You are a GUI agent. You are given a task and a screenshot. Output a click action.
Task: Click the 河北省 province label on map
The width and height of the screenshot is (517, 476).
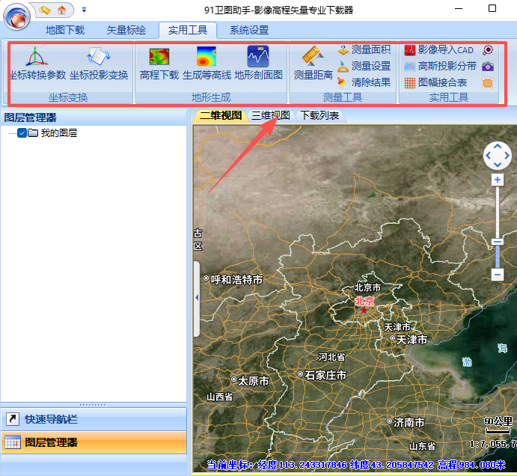331,356
